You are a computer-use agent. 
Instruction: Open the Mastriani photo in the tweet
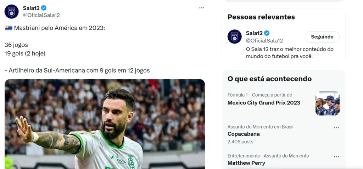tap(105, 124)
